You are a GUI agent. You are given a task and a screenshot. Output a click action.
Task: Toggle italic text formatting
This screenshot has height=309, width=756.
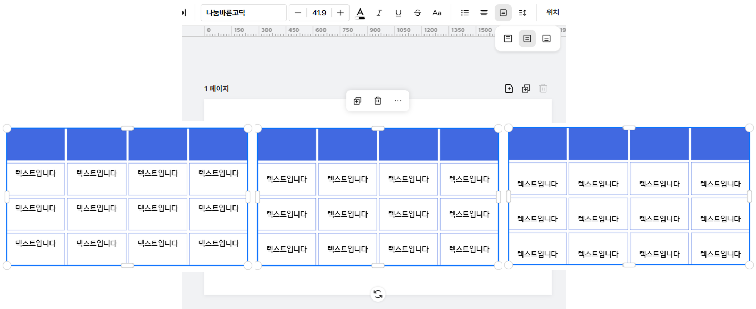click(379, 13)
